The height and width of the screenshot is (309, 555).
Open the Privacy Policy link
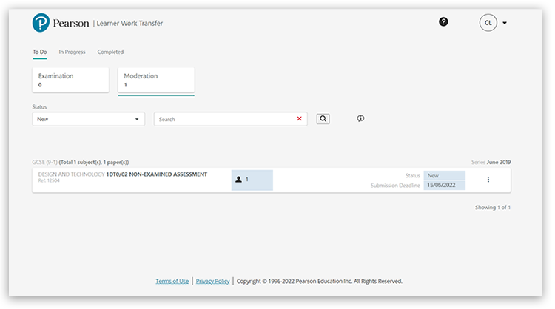coord(212,281)
